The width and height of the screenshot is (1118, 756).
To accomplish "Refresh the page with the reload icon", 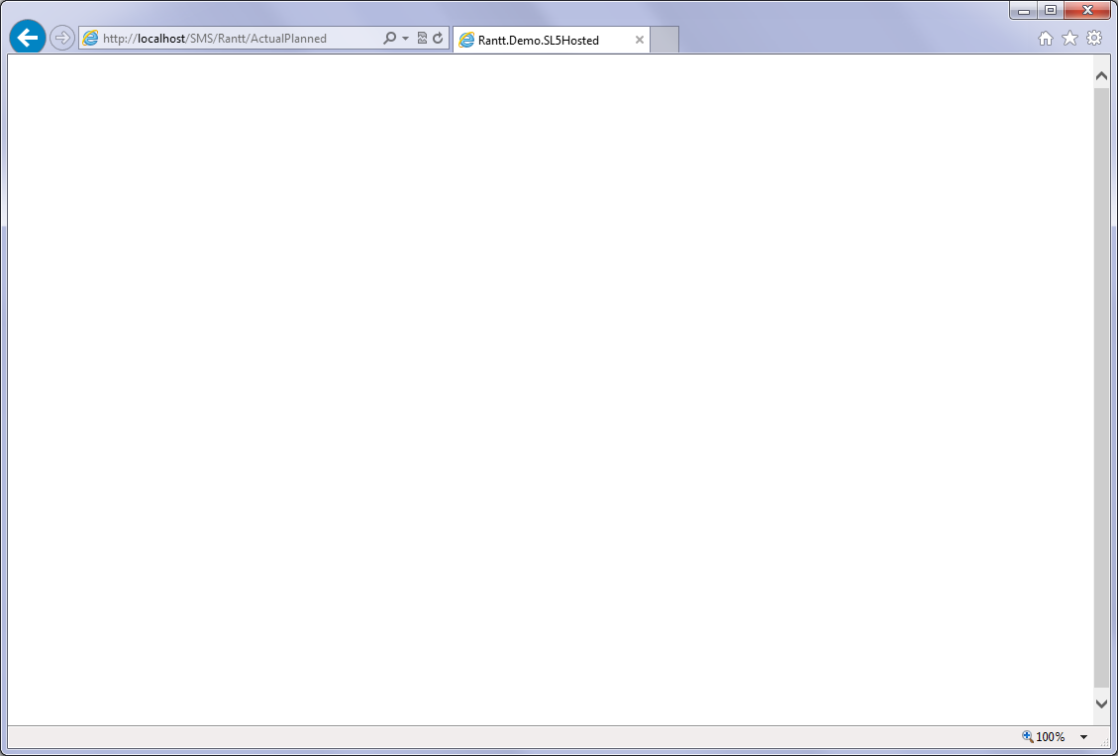I will pyautogui.click(x=438, y=39).
